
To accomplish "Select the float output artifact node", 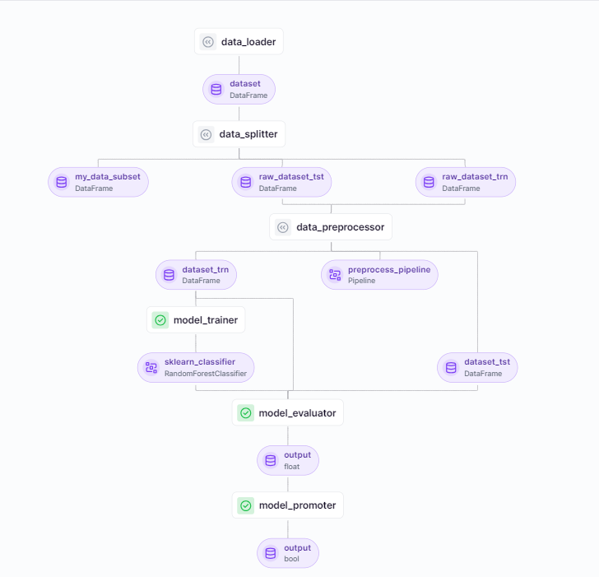I will pos(288,460).
